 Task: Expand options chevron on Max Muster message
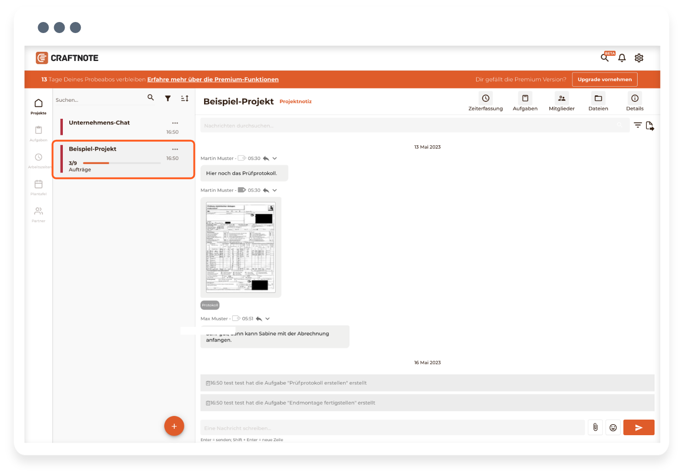[x=267, y=319]
